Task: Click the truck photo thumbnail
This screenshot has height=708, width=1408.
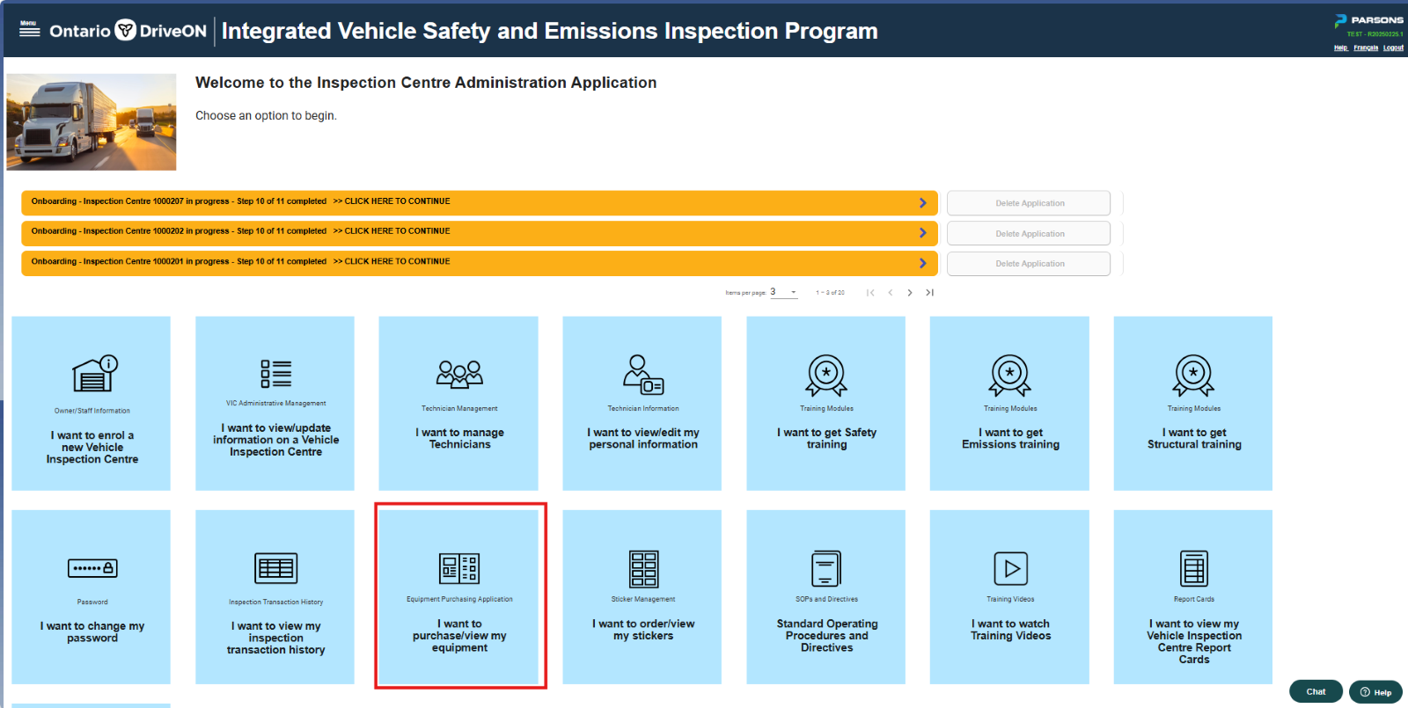Action: click(x=92, y=122)
